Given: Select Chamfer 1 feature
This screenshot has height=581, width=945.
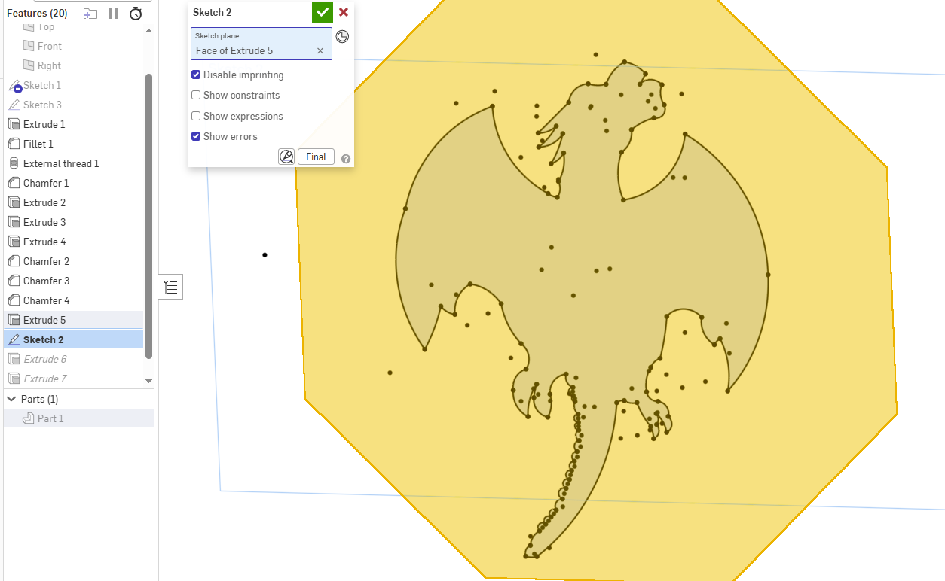Looking at the screenshot, I should coord(46,183).
